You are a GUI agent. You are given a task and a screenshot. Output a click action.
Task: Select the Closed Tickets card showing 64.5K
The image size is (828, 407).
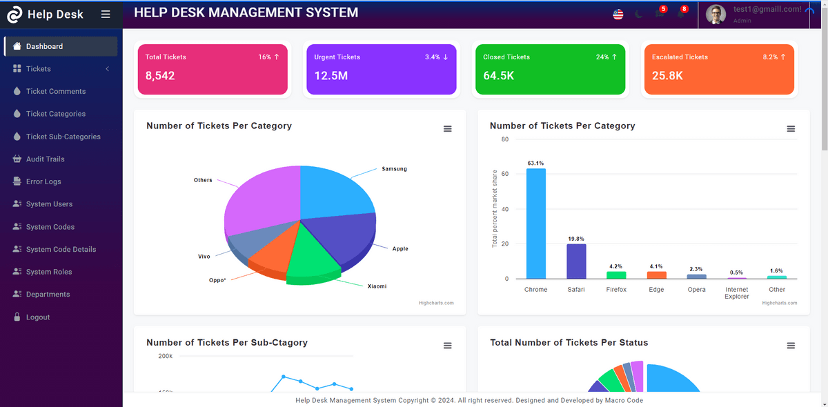551,69
